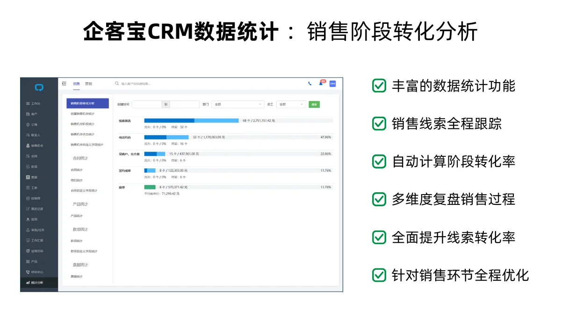The image size is (561, 315).
Task: Open 款项自定义字段统计 report
Action: (84, 251)
